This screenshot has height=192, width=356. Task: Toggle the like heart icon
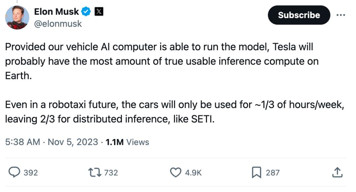tap(175, 172)
